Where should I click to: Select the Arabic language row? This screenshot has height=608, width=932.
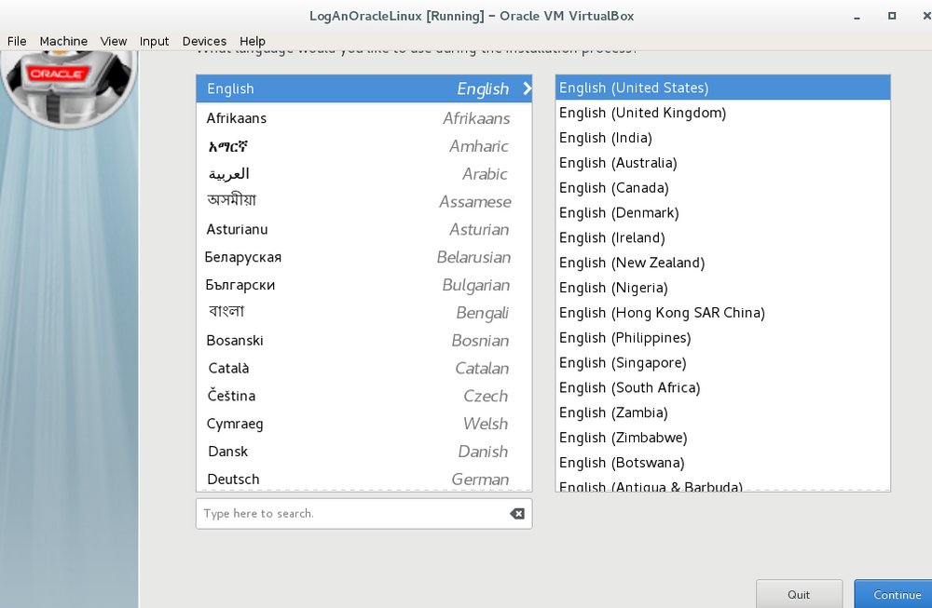click(363, 174)
